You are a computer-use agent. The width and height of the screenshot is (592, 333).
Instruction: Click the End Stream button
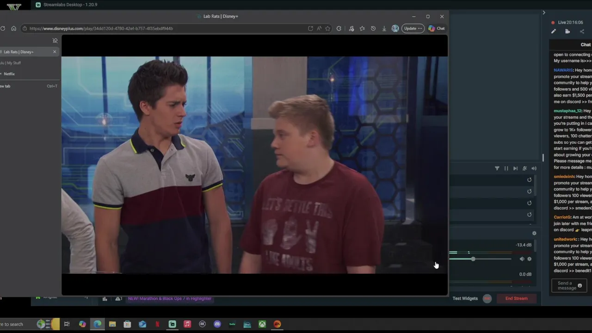(x=516, y=298)
